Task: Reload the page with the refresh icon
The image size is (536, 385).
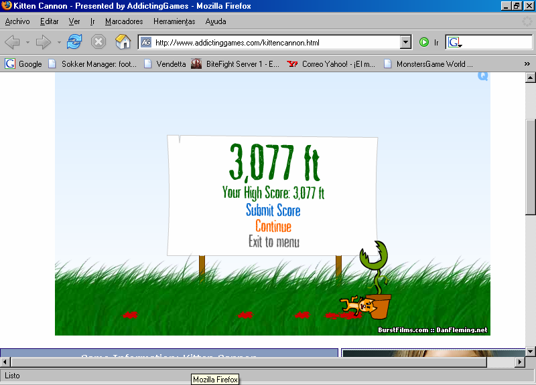Action: [74, 42]
